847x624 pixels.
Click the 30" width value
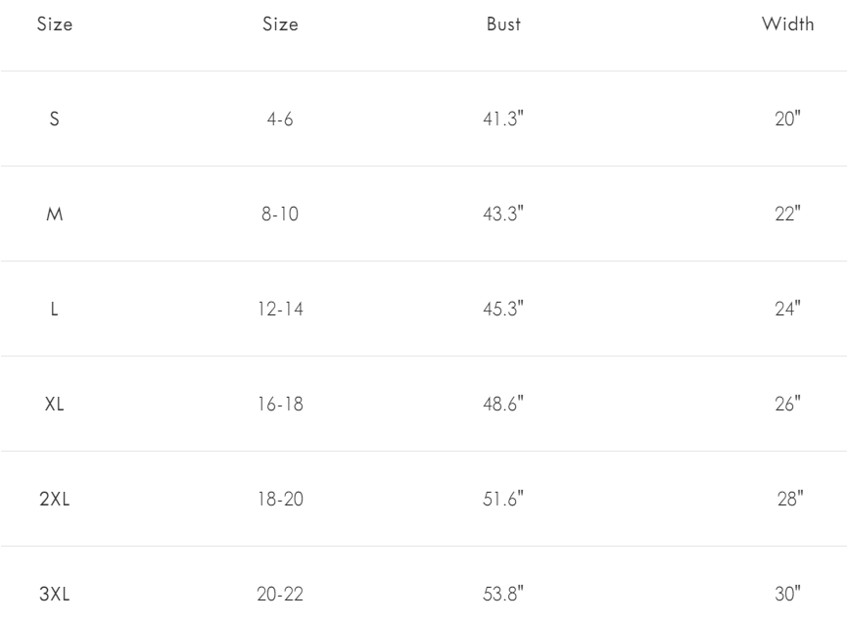click(787, 594)
